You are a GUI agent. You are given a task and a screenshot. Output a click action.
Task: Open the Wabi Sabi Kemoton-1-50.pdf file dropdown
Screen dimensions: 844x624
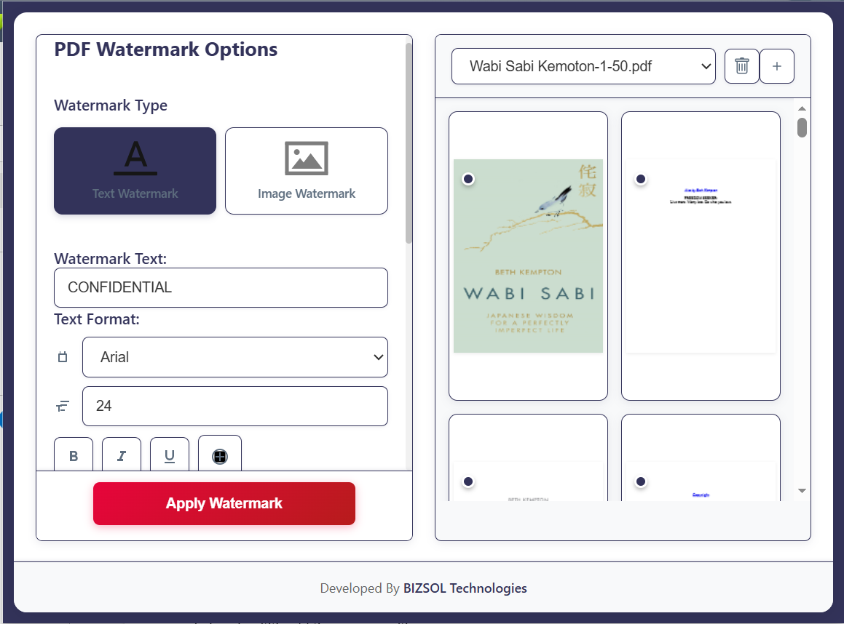pos(583,67)
